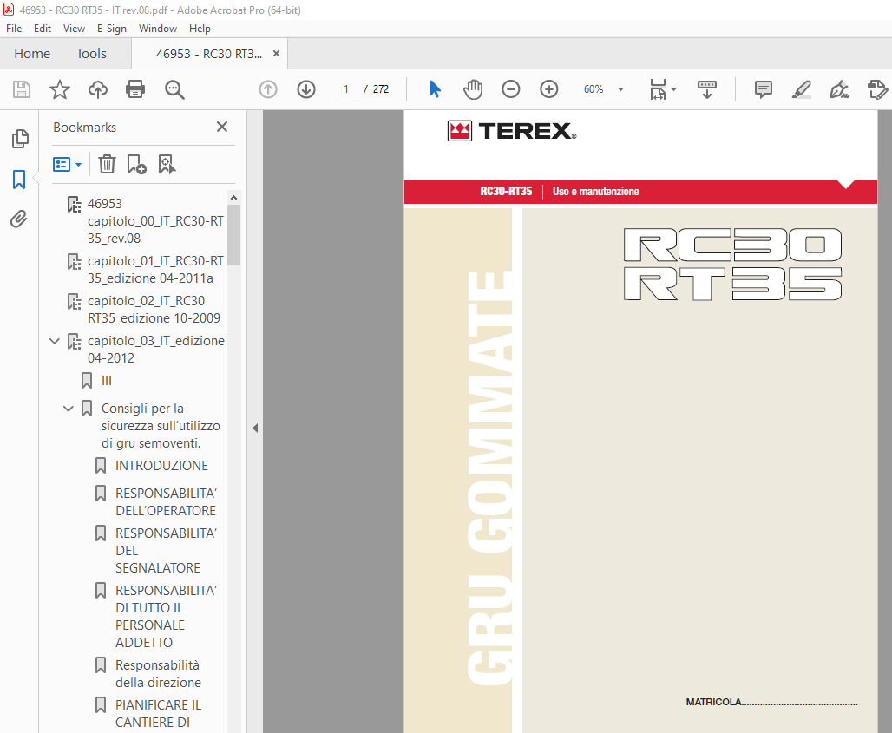
Task: Select the 46953 - RC30 RT3... document tab
Action: tap(209, 54)
